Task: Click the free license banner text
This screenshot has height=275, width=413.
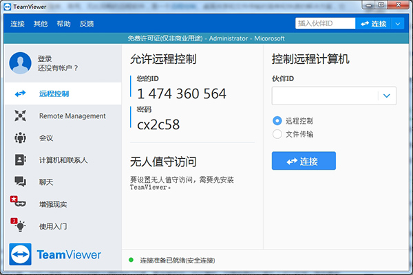Action: pos(206,38)
